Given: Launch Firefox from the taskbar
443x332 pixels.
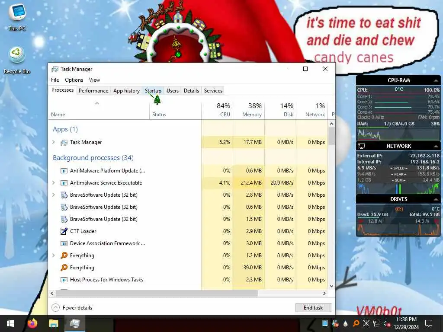Looking at the screenshot, I should [32, 323].
